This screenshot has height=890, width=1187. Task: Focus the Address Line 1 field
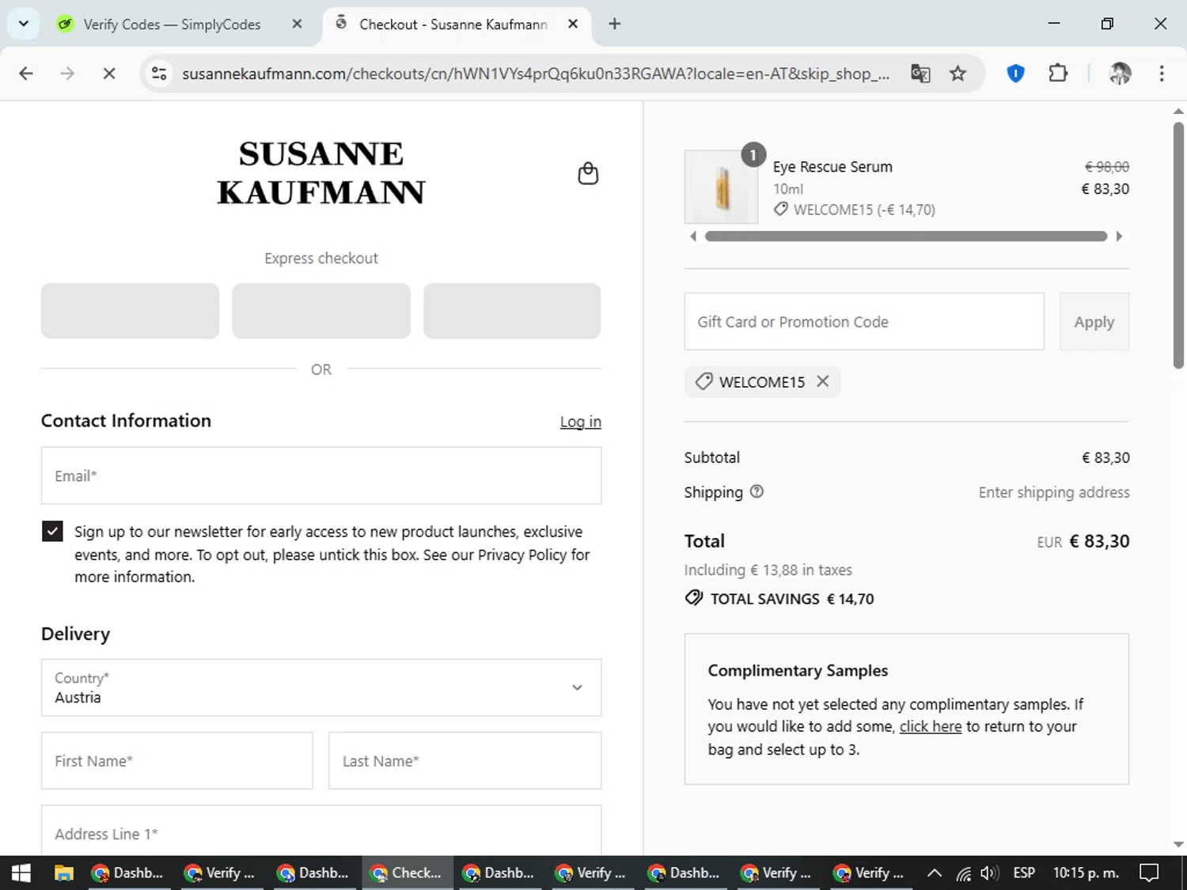point(321,831)
